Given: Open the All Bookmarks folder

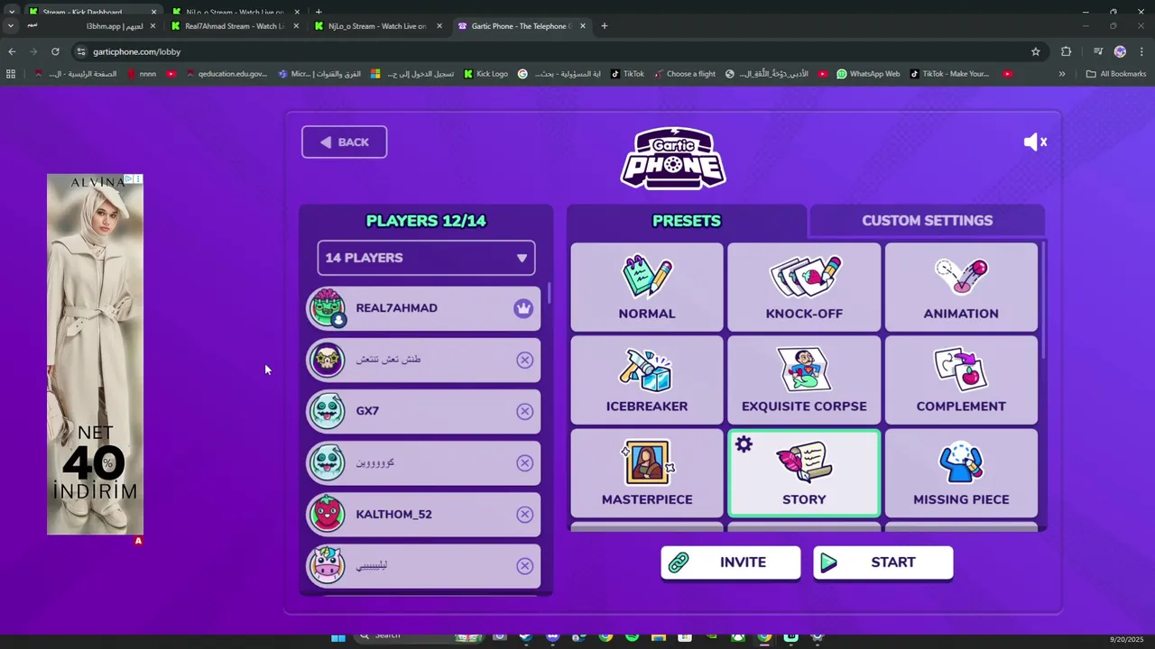Looking at the screenshot, I should tap(1116, 74).
